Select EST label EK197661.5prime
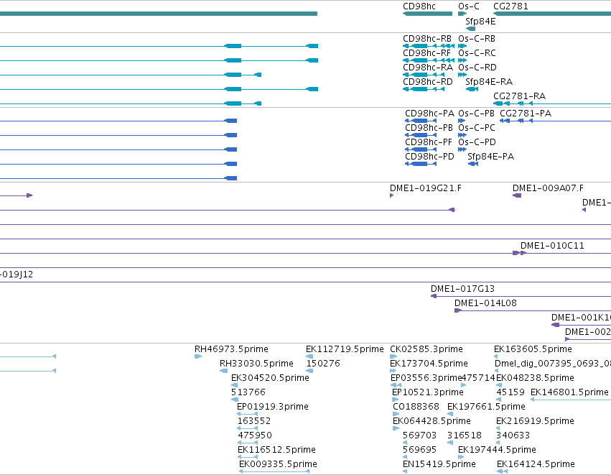The image size is (611, 475). 486,407
